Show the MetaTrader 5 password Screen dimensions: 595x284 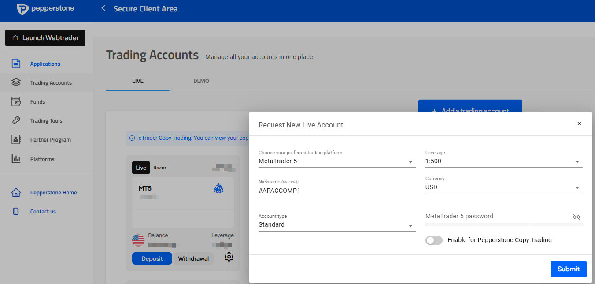pos(577,217)
